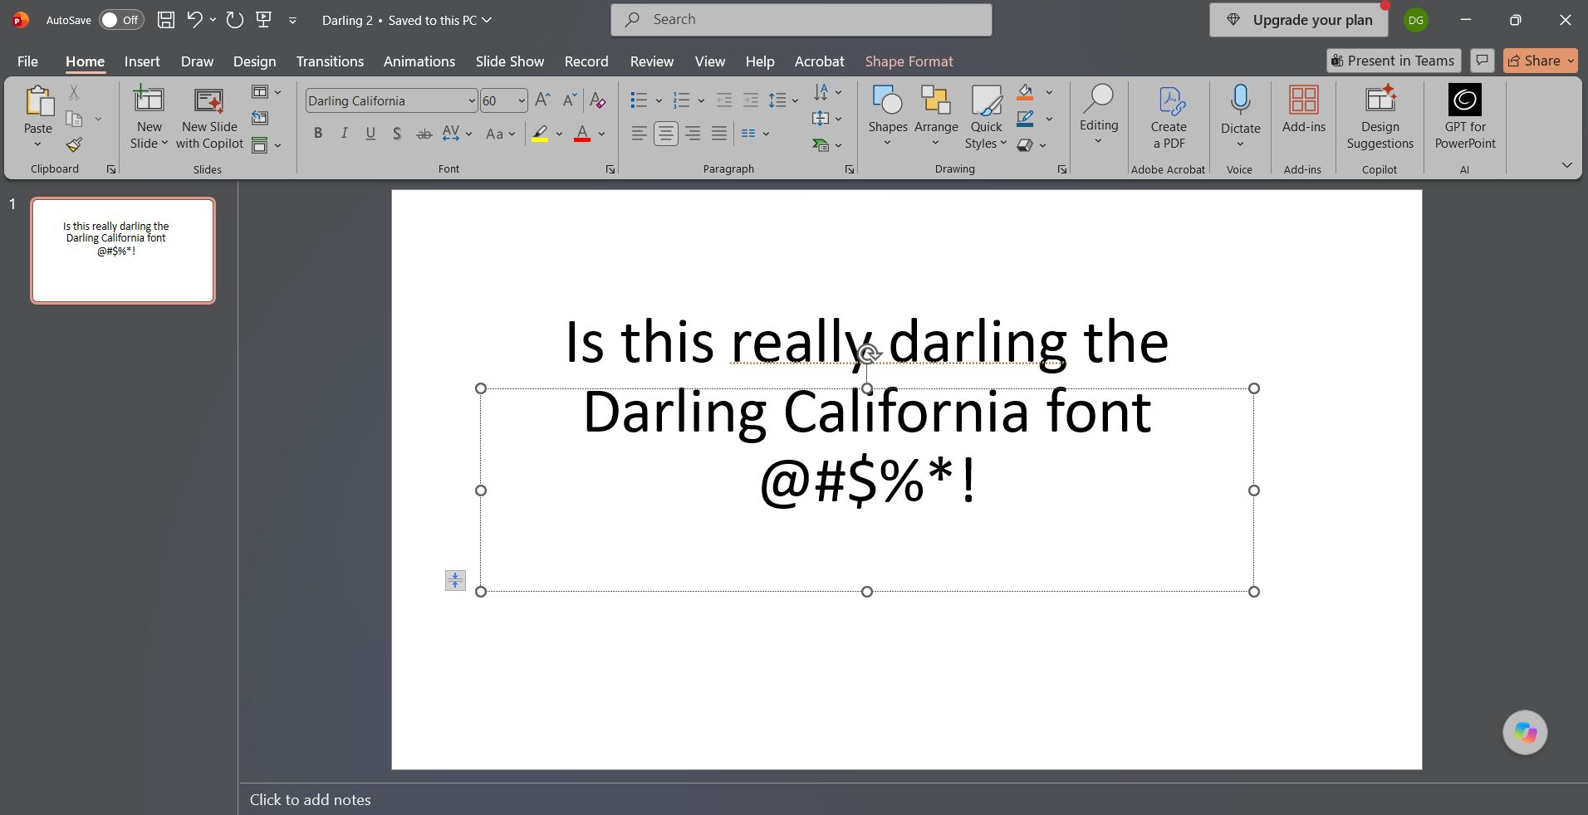Open the font name dropdown
This screenshot has height=815, width=1588.
pyautogui.click(x=471, y=100)
